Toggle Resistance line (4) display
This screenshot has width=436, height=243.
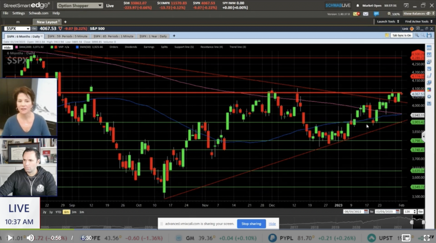211,47
